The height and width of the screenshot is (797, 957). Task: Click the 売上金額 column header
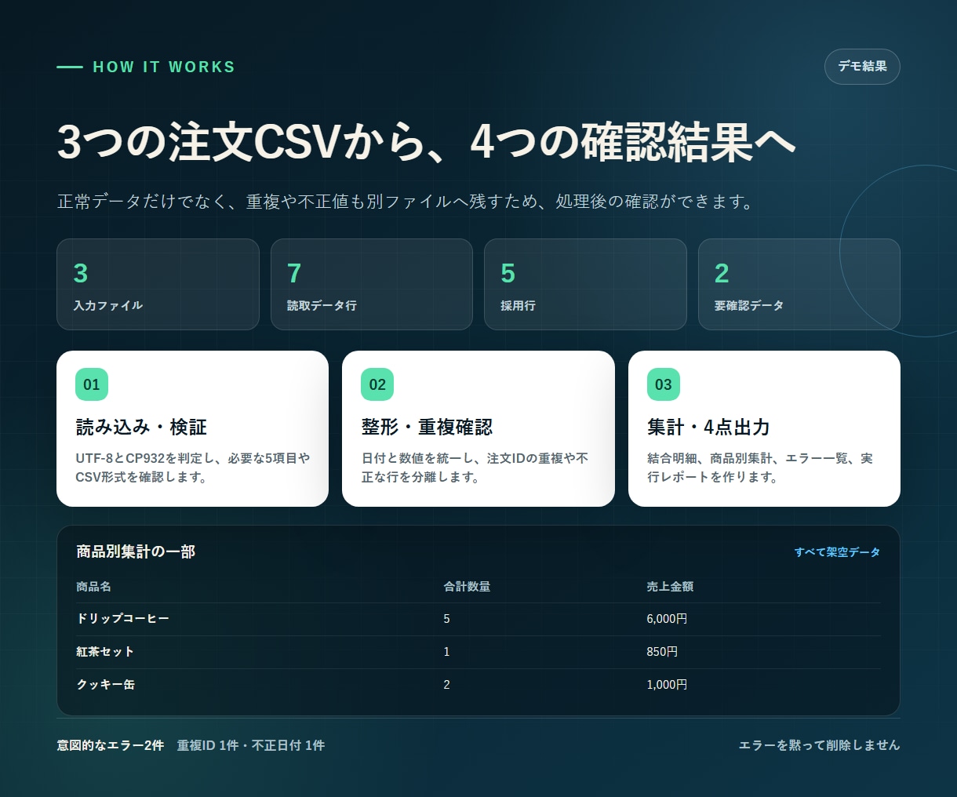(x=670, y=587)
